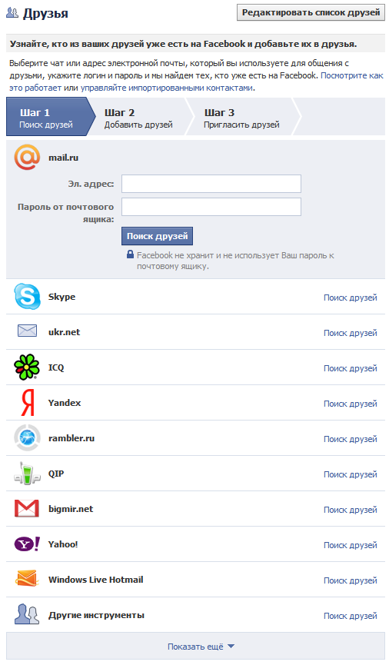The height and width of the screenshot is (665, 389).
Task: Go to Шаг 3 Пригласить друзей step
Action: [x=241, y=118]
